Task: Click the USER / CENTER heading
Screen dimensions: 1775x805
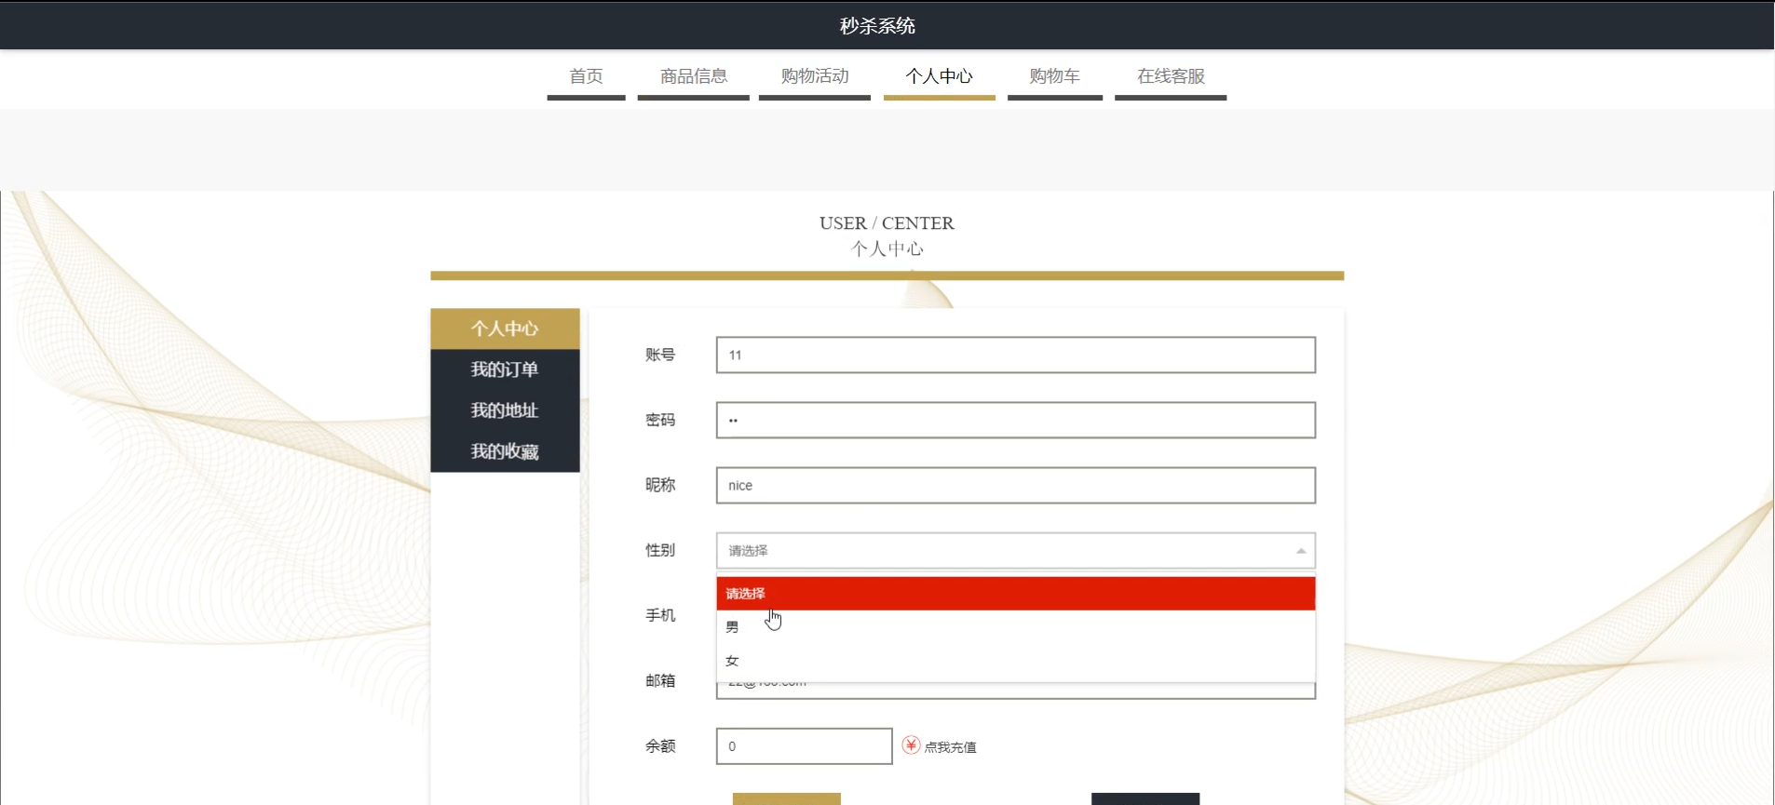Action: (x=887, y=223)
